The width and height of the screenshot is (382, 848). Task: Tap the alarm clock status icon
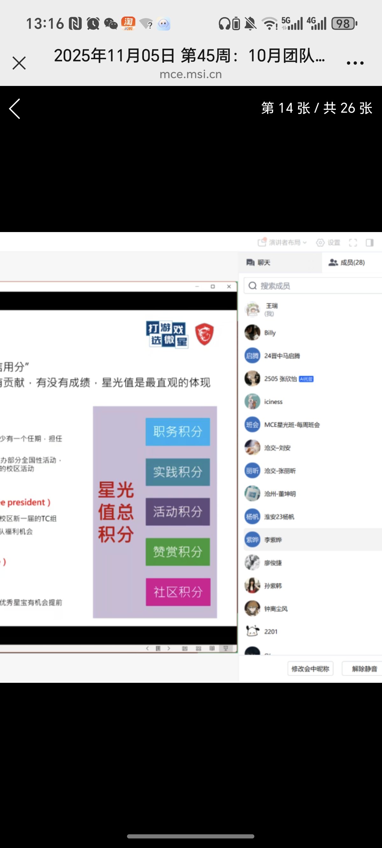93,24
